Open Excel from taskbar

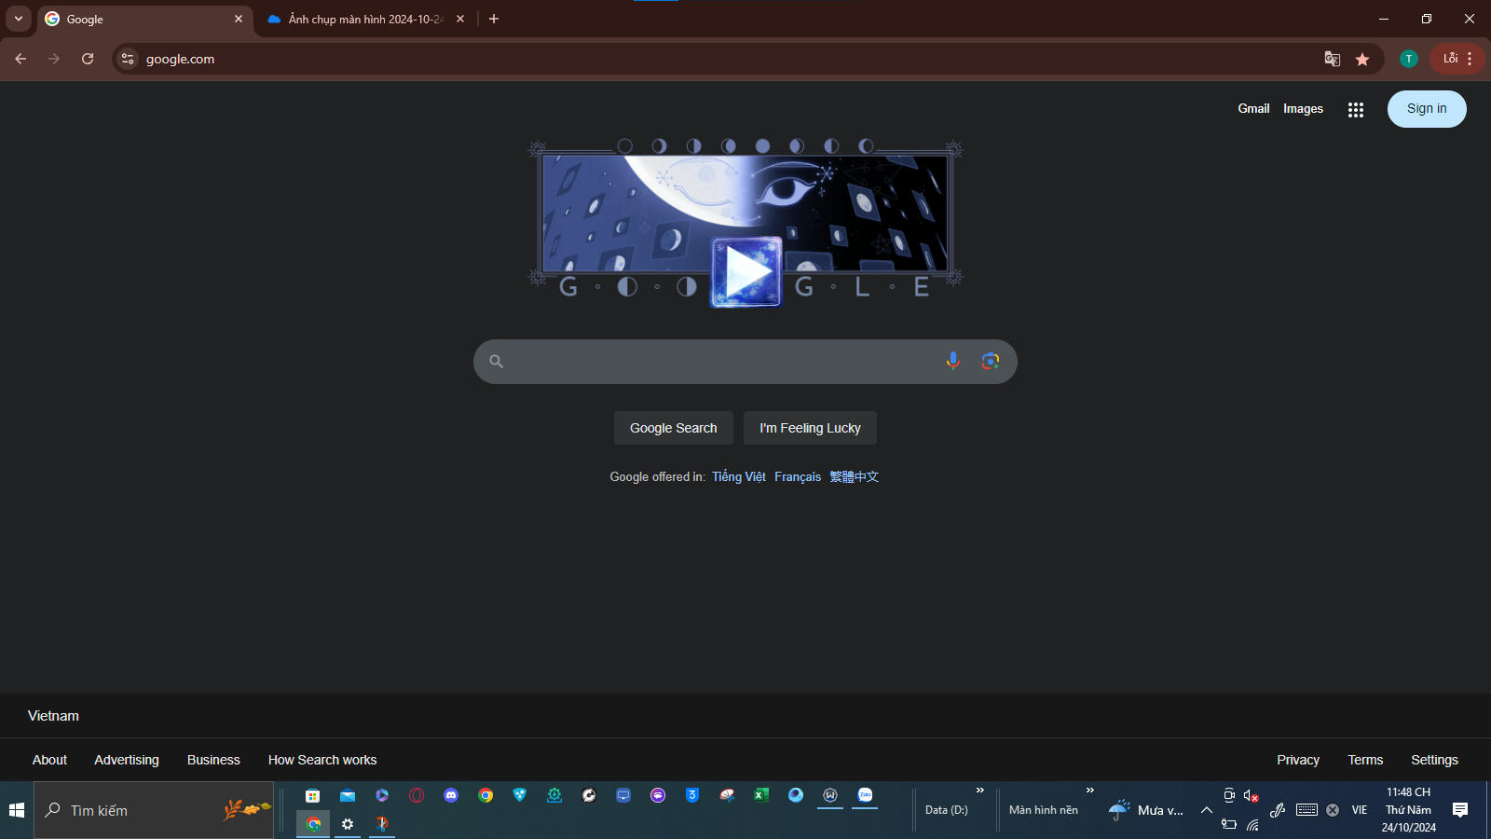point(761,795)
